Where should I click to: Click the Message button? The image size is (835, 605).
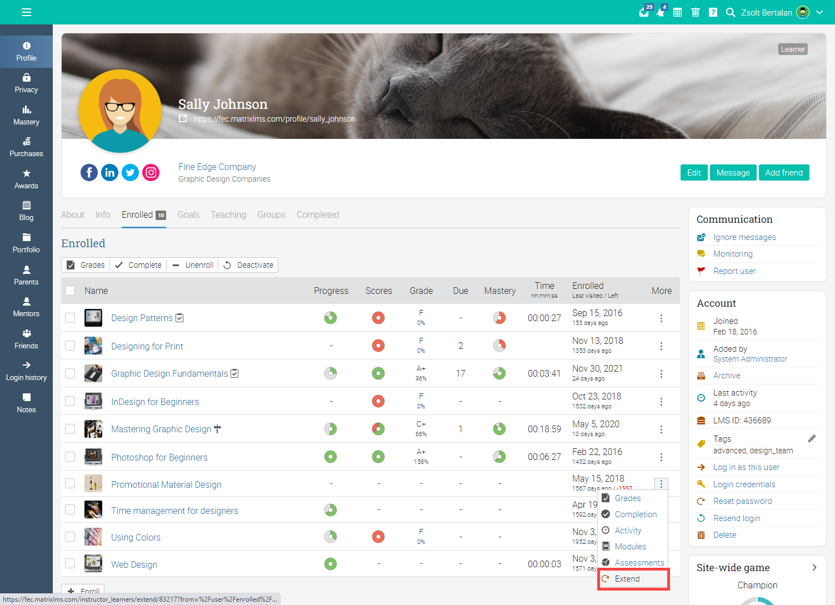tap(733, 173)
